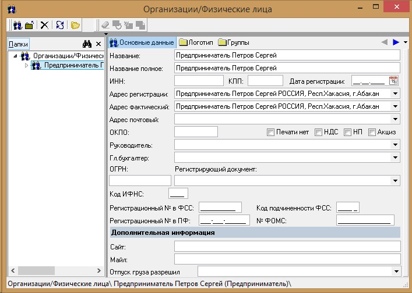Open Регистрирующий документ dropdown

395,181
